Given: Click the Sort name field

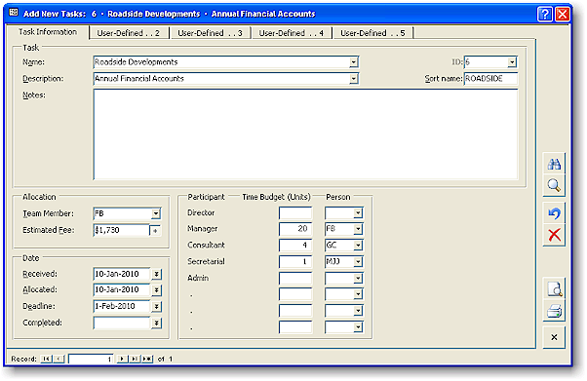Looking at the screenshot, I should [x=490, y=79].
